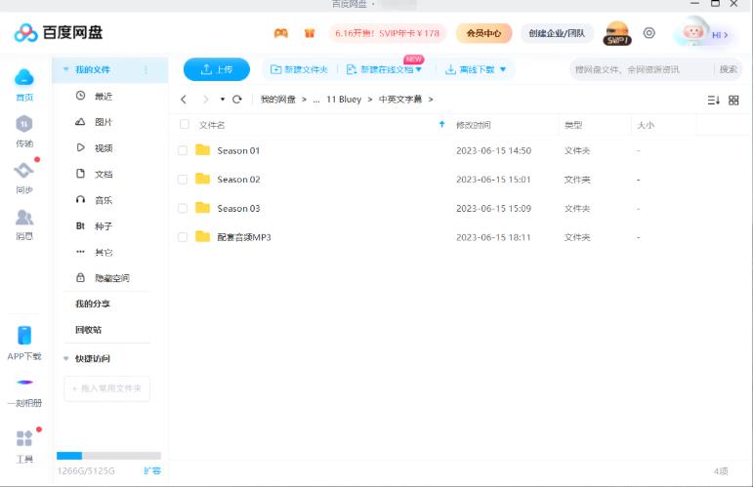Go forward with the right arrow
The height and width of the screenshot is (487, 753).
pos(206,100)
